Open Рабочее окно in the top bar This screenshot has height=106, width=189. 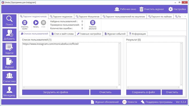[x=125, y=9]
